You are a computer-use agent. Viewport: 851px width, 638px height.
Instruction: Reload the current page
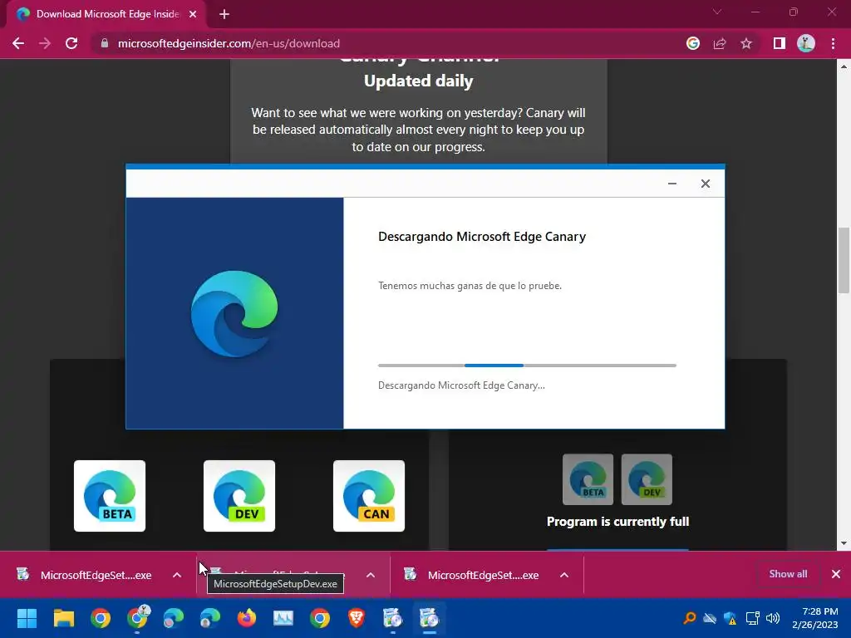[71, 43]
